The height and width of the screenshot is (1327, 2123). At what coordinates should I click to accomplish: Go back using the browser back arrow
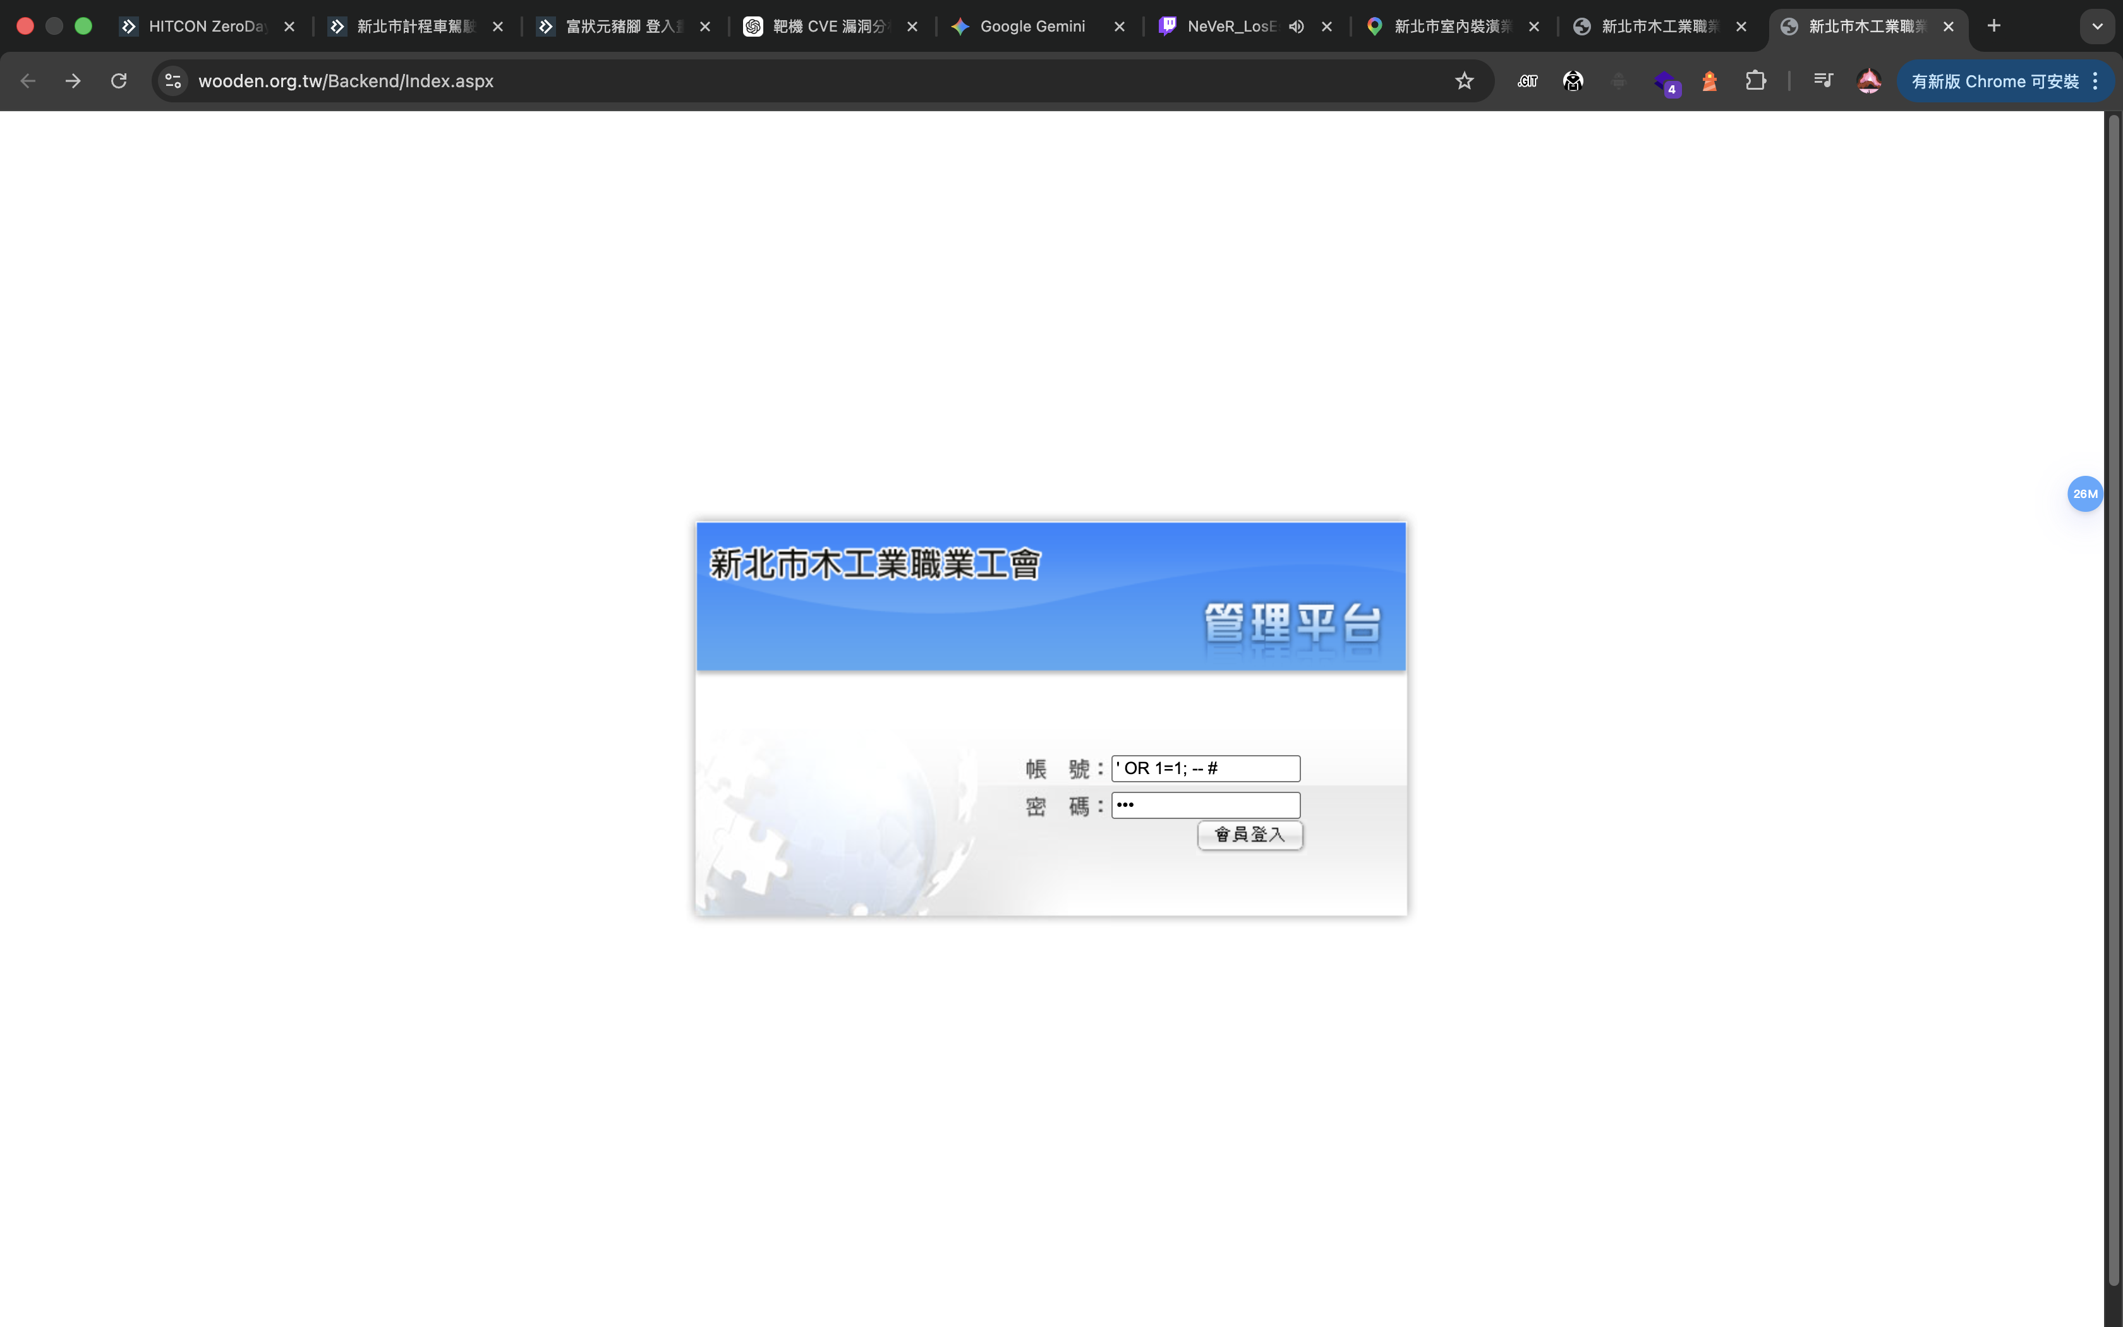[28, 81]
